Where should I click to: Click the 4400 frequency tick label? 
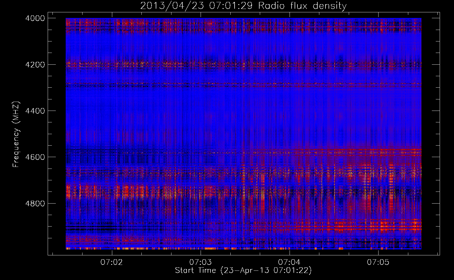click(x=35, y=111)
